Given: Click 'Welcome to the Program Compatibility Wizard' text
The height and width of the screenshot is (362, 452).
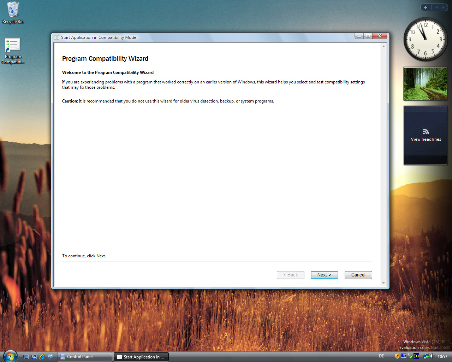Looking at the screenshot, I should pos(108,72).
